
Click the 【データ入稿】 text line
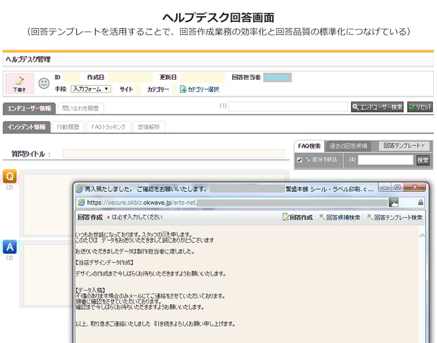tap(91, 291)
